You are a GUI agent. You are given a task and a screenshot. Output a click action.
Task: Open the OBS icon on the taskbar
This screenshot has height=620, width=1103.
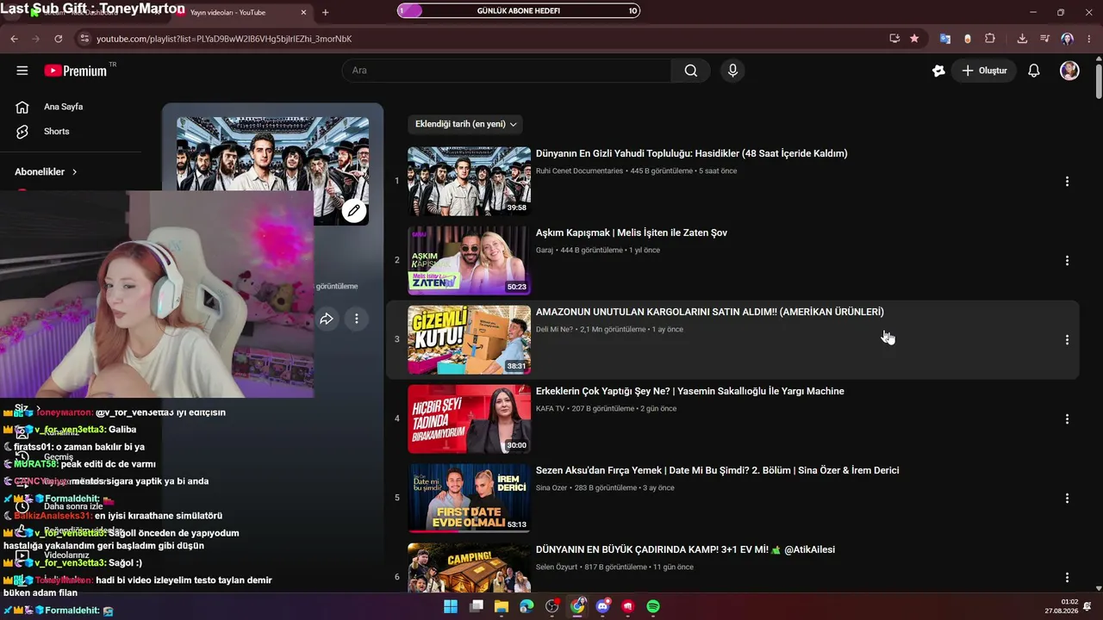pos(552,606)
